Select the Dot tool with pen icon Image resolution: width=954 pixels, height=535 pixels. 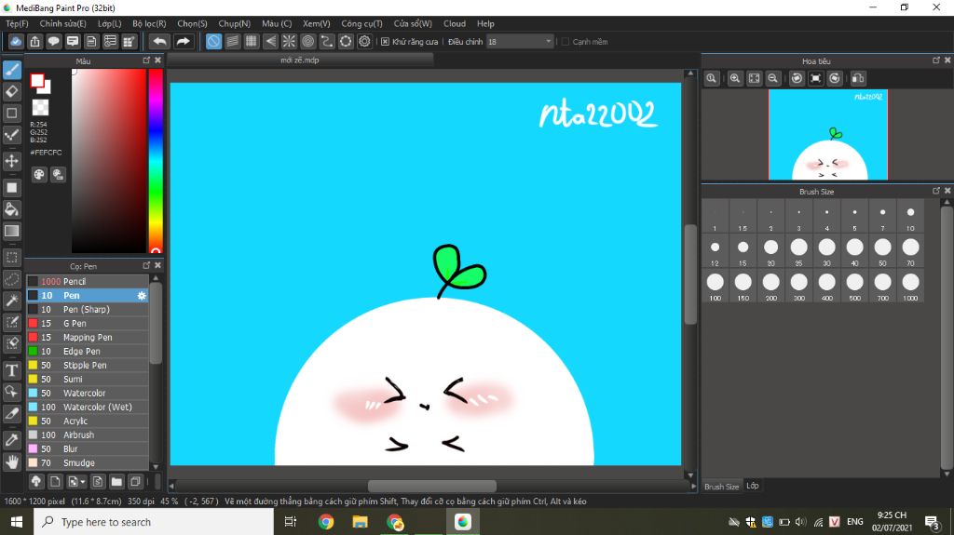(12, 135)
